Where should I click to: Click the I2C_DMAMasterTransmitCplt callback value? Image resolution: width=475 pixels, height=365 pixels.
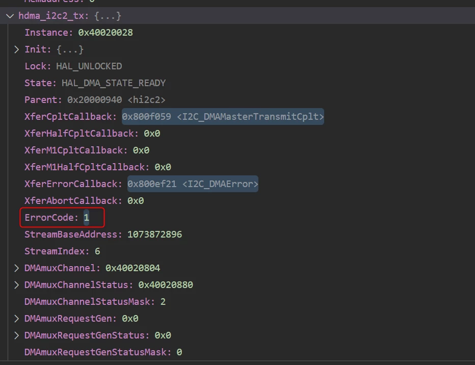(x=223, y=117)
